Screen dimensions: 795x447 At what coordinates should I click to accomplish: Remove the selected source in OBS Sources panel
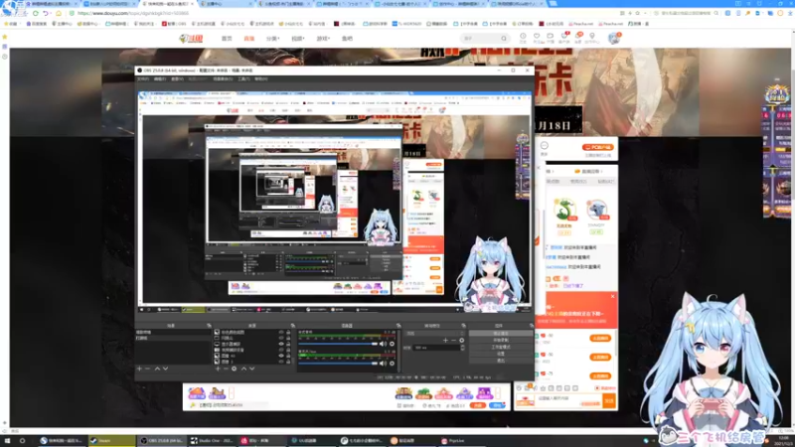pyautogui.click(x=226, y=369)
